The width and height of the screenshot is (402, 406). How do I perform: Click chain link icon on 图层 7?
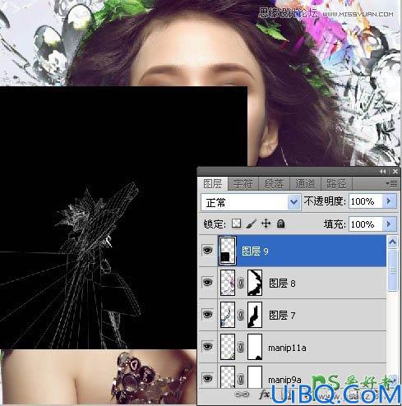pos(241,315)
